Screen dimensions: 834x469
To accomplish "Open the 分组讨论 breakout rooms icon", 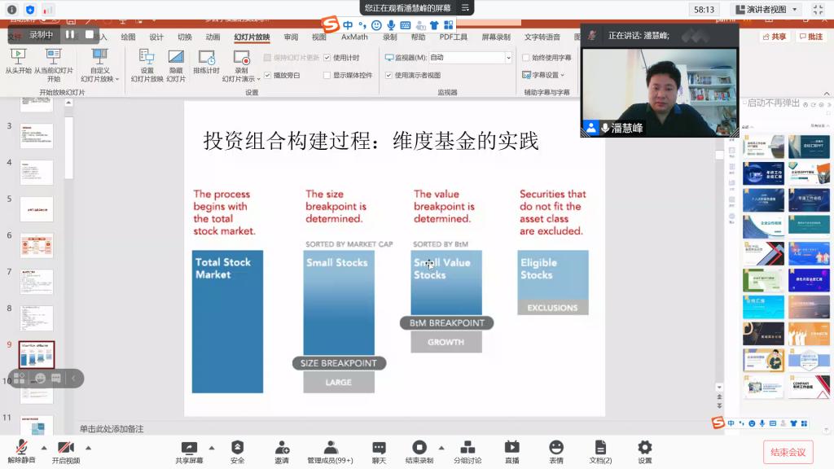I will (467, 452).
